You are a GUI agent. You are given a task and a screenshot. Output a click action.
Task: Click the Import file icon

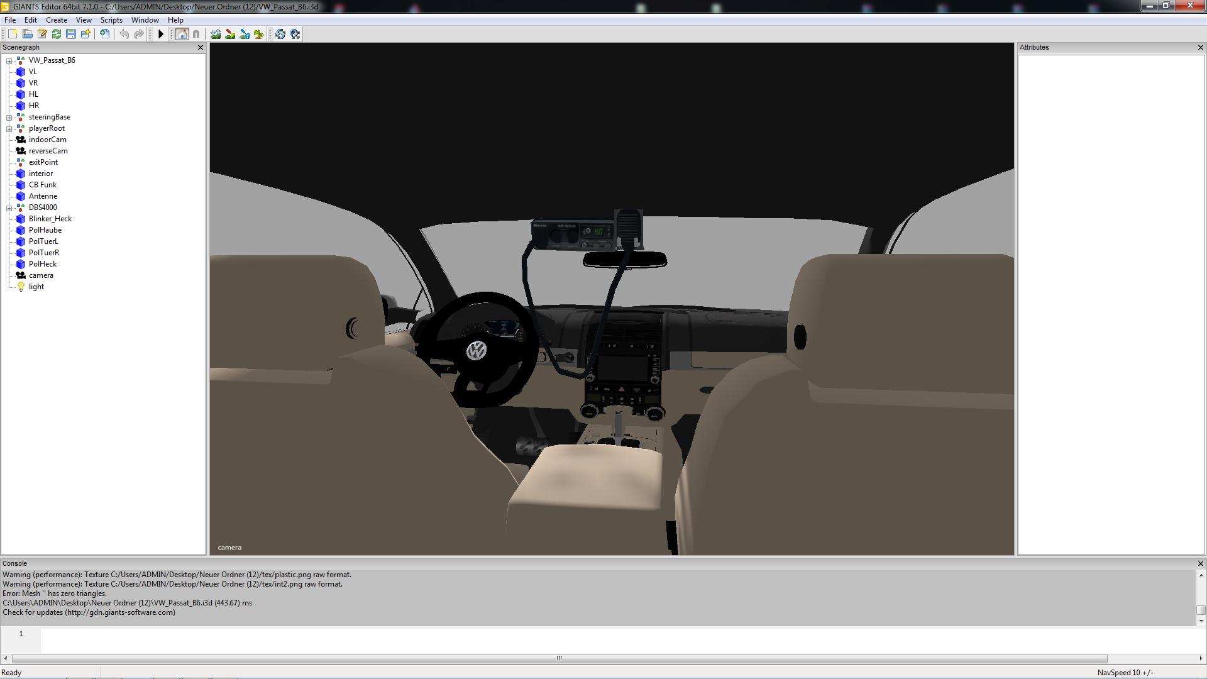click(x=104, y=34)
